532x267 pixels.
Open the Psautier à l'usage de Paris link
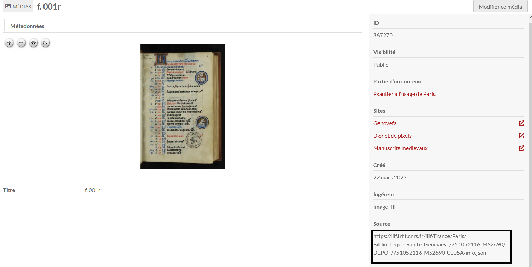[404, 93]
